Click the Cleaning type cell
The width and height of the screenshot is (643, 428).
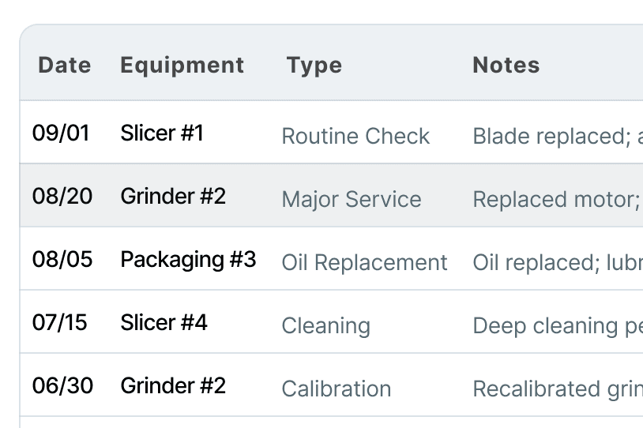pos(326,325)
